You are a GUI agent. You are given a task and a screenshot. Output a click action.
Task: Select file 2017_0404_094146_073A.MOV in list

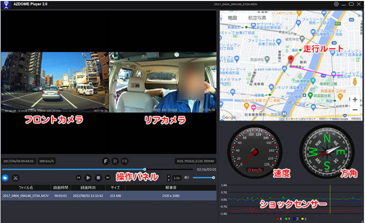pos(26,196)
